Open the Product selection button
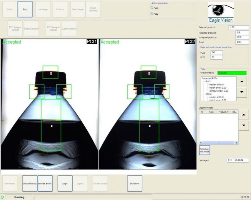The height and width of the screenshot is (200, 251). (60, 9)
